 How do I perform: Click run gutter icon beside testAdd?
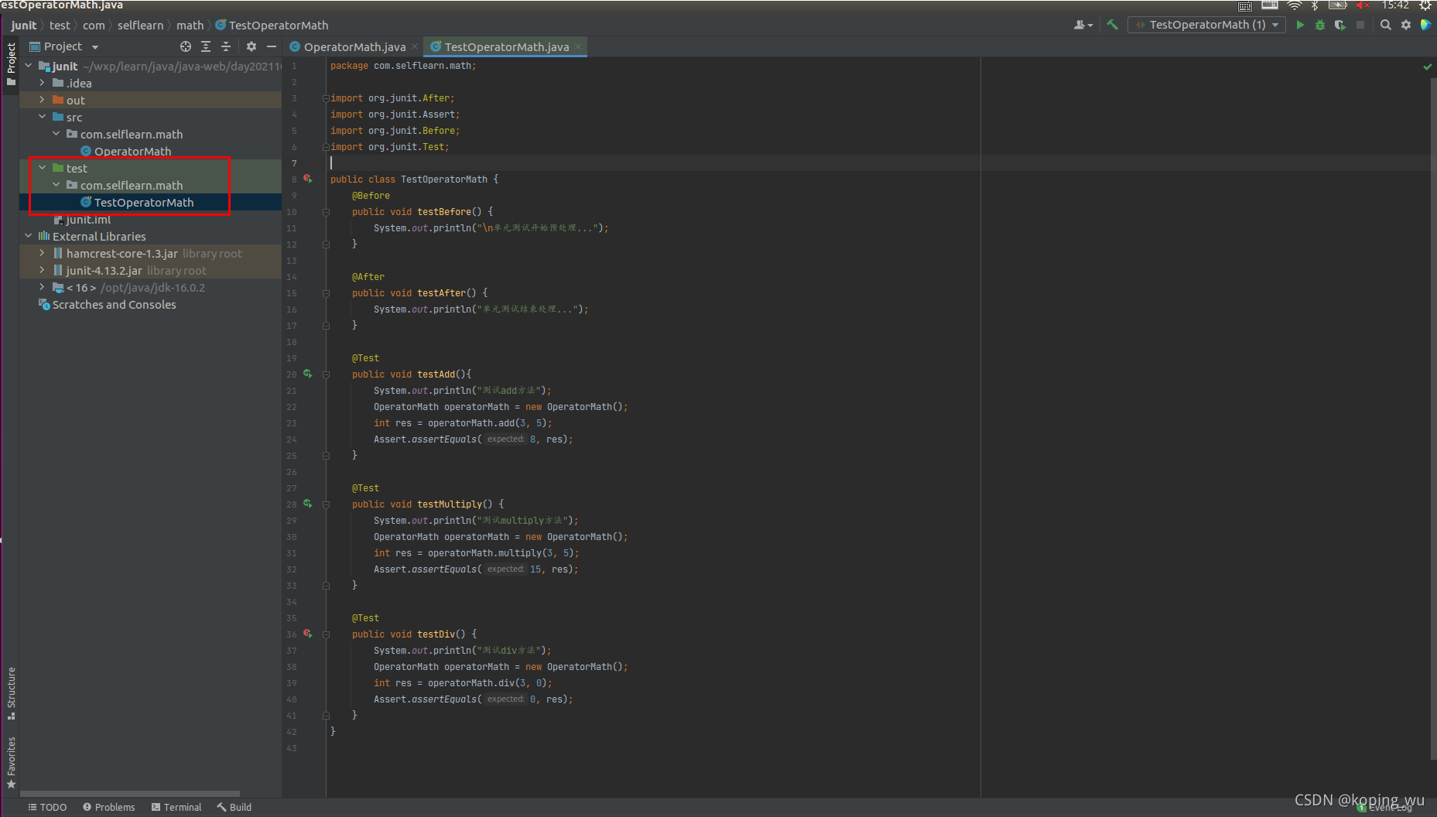308,374
